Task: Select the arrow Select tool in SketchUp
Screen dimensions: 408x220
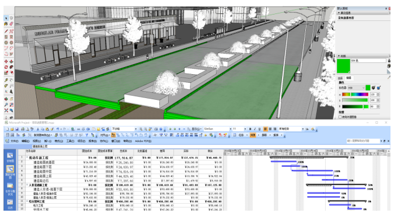Action: click(x=6, y=18)
